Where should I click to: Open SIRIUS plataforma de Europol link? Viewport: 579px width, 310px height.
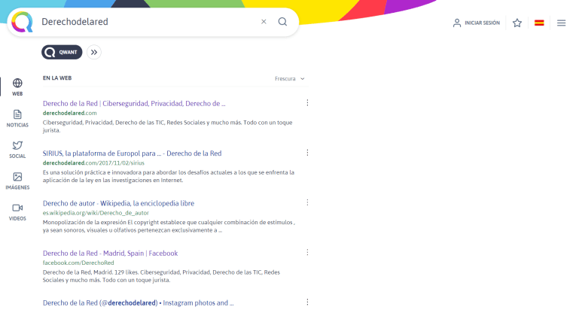click(133, 153)
